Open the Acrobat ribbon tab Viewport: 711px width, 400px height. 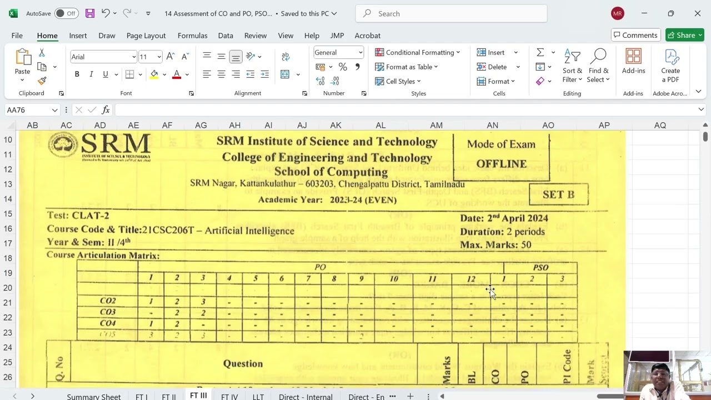[368, 36]
